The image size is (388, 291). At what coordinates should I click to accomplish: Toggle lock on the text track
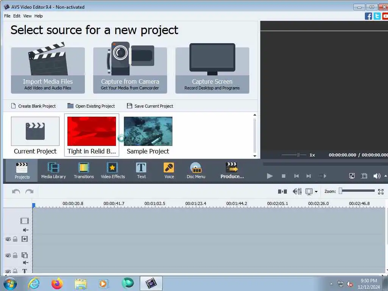(15, 271)
